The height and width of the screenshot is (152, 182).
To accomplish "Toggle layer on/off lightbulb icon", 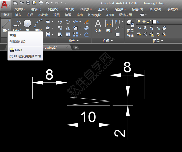I will [139, 22].
